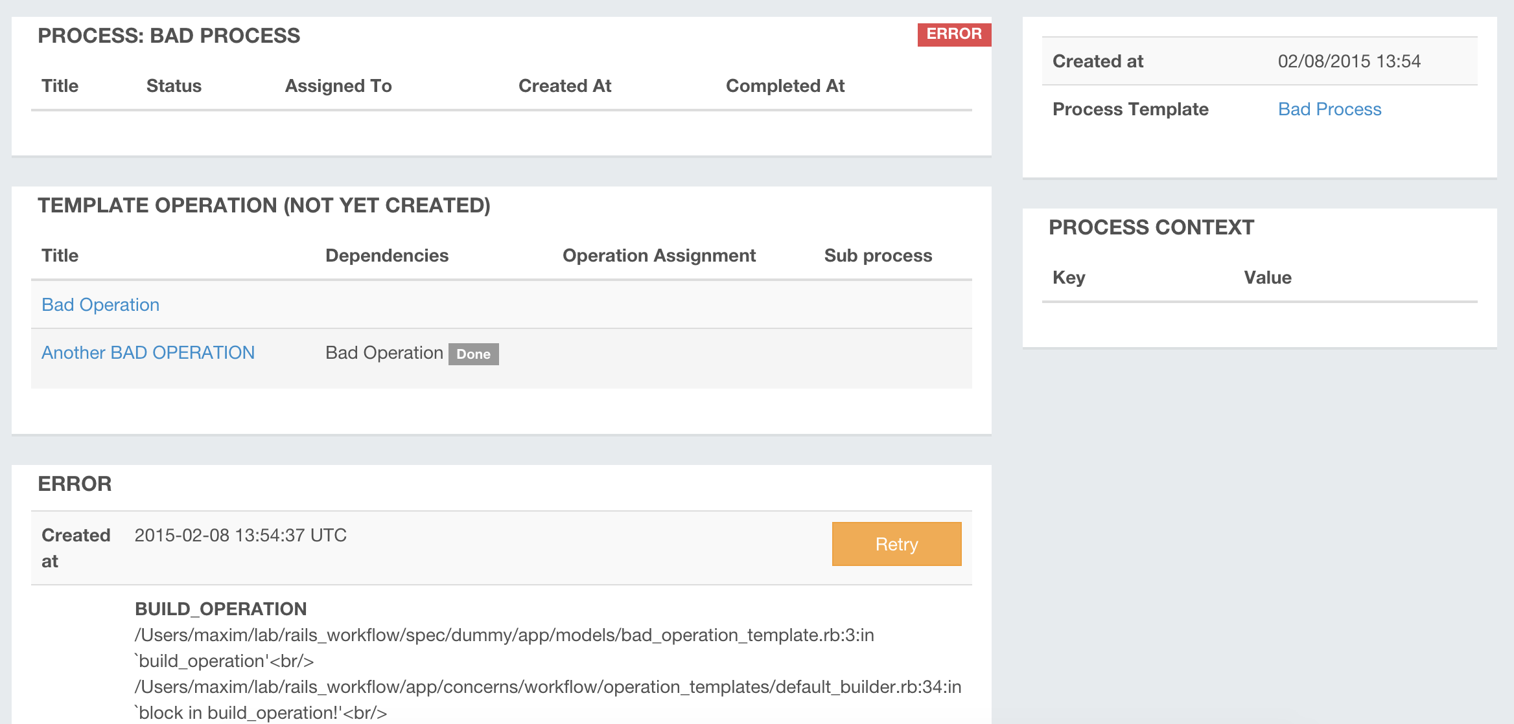Click the Created at date 02/08/2015 13:54

[1349, 61]
